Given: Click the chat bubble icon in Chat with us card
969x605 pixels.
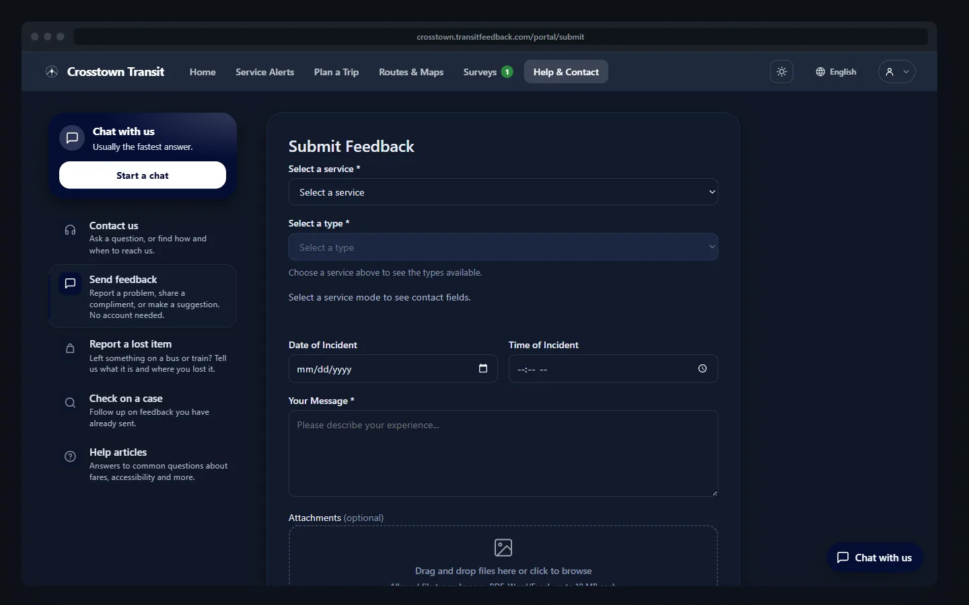Looking at the screenshot, I should pyautogui.click(x=72, y=138).
